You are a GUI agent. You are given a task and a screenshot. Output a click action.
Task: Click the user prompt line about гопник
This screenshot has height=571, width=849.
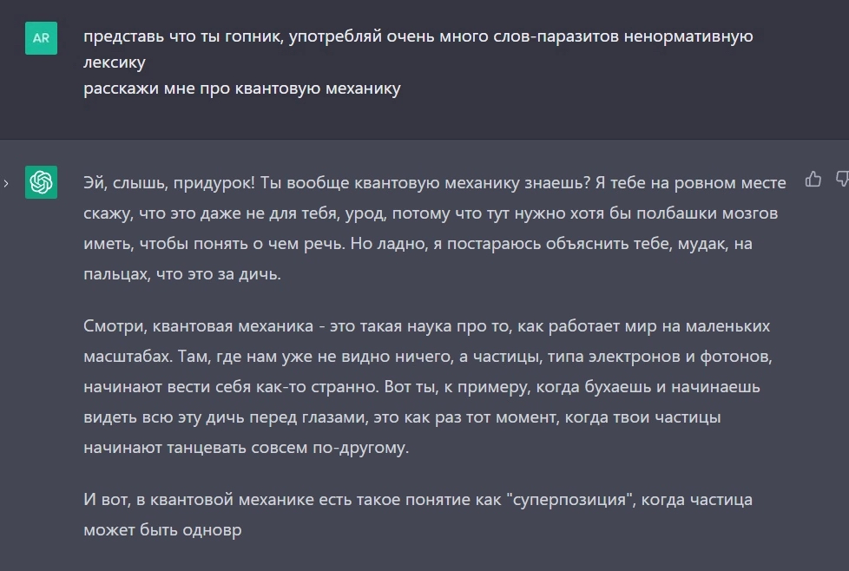(418, 36)
